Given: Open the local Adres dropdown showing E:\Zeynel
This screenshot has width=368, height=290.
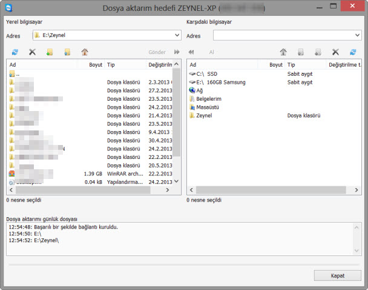Looking at the screenshot, I should [x=176, y=36].
